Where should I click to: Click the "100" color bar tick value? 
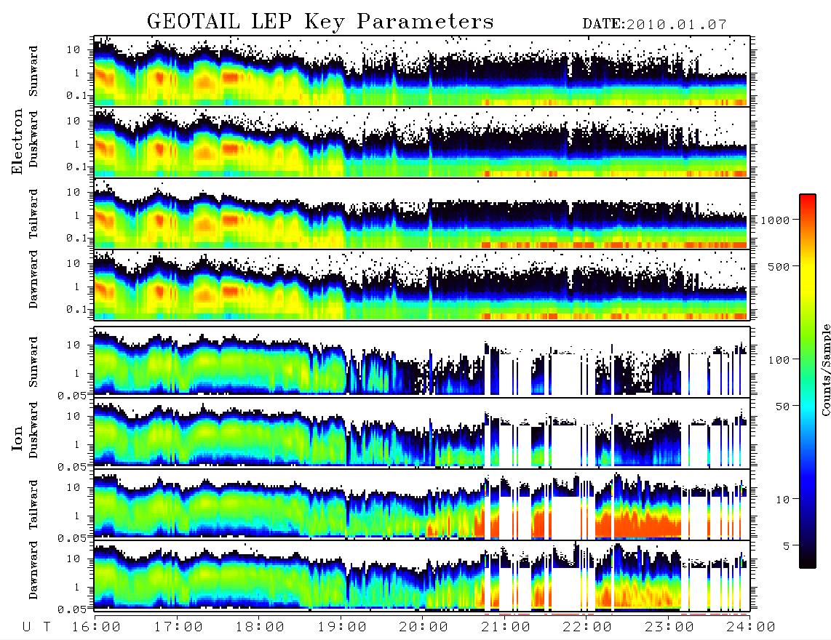tap(779, 360)
